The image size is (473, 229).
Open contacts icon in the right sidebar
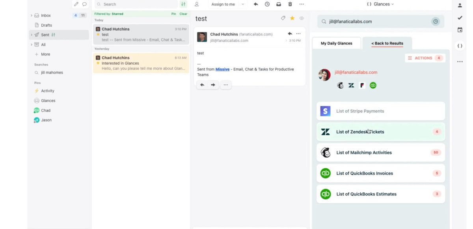pos(460,6)
